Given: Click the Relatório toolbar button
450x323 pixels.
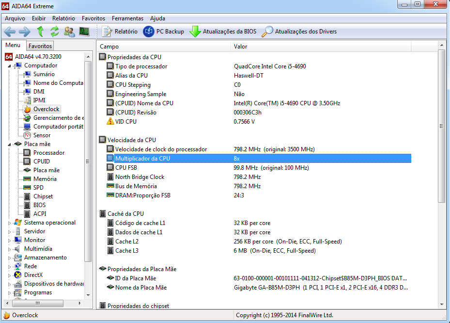Looking at the screenshot, I should (120, 32).
